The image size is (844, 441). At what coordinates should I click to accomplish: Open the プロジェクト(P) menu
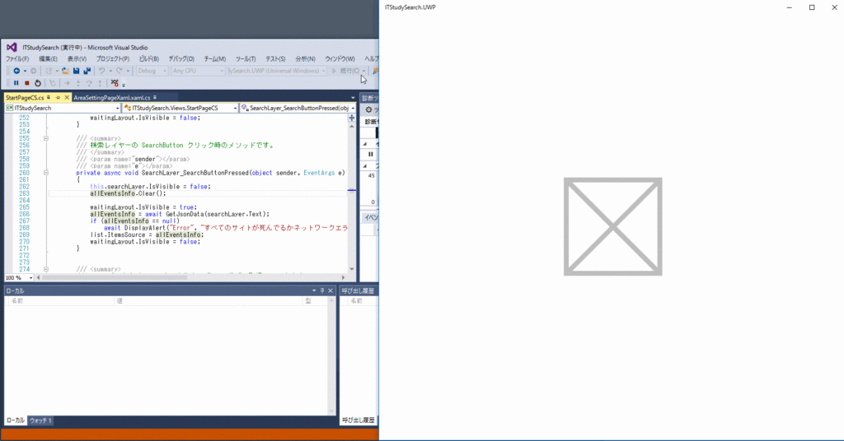[112, 58]
